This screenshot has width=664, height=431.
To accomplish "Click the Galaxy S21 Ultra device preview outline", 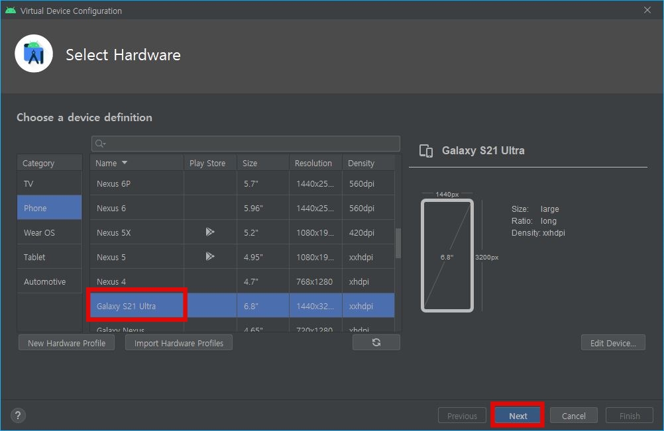I will 447,256.
